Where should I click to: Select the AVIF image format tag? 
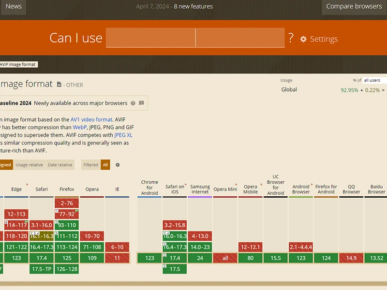pyautogui.click(x=18, y=64)
